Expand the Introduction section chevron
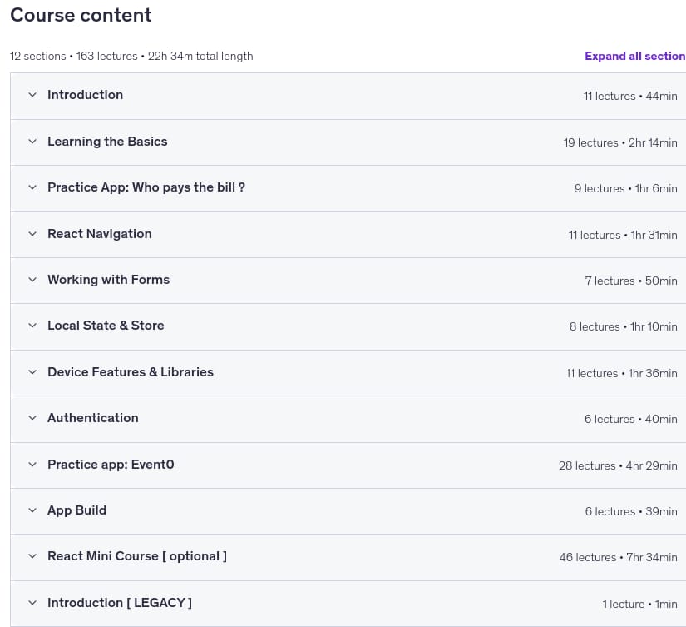 pos(32,95)
